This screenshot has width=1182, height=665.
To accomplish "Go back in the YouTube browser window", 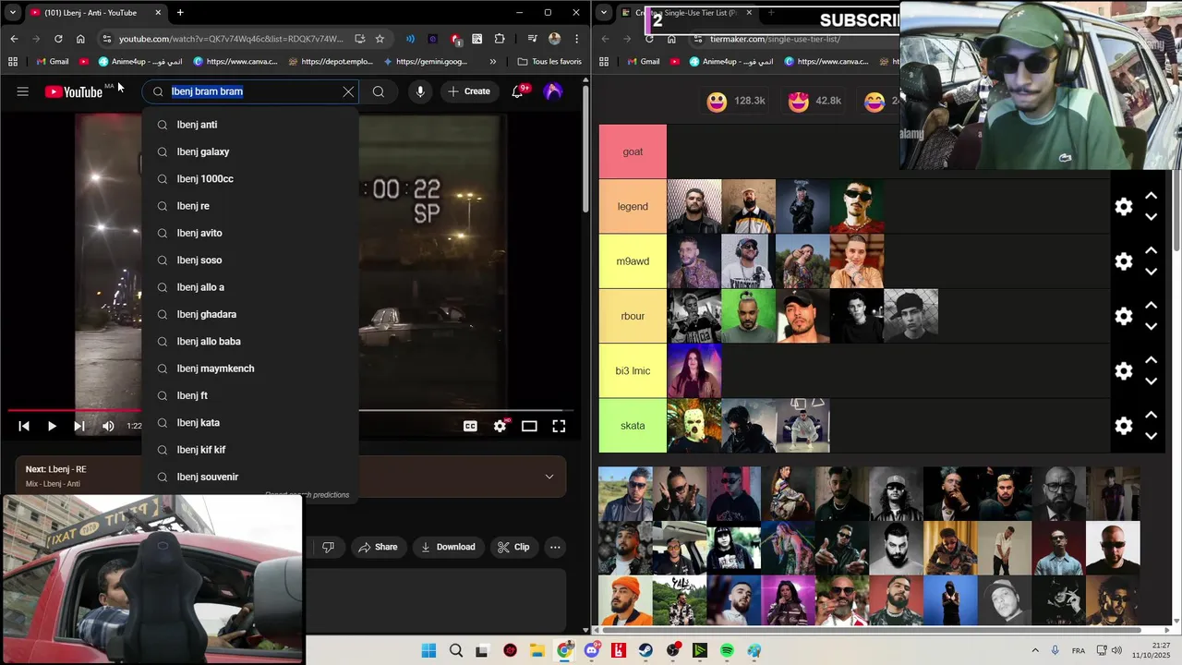I will tap(14, 39).
